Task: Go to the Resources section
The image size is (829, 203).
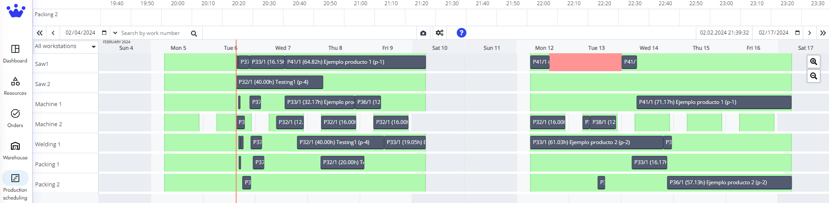Action: click(15, 86)
